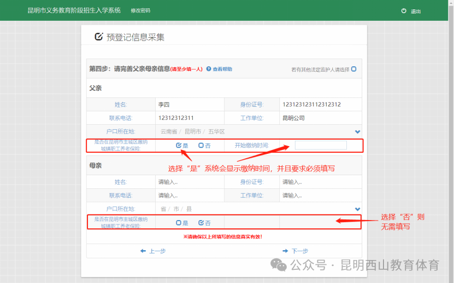Click the 父亲 section heading

96,88
